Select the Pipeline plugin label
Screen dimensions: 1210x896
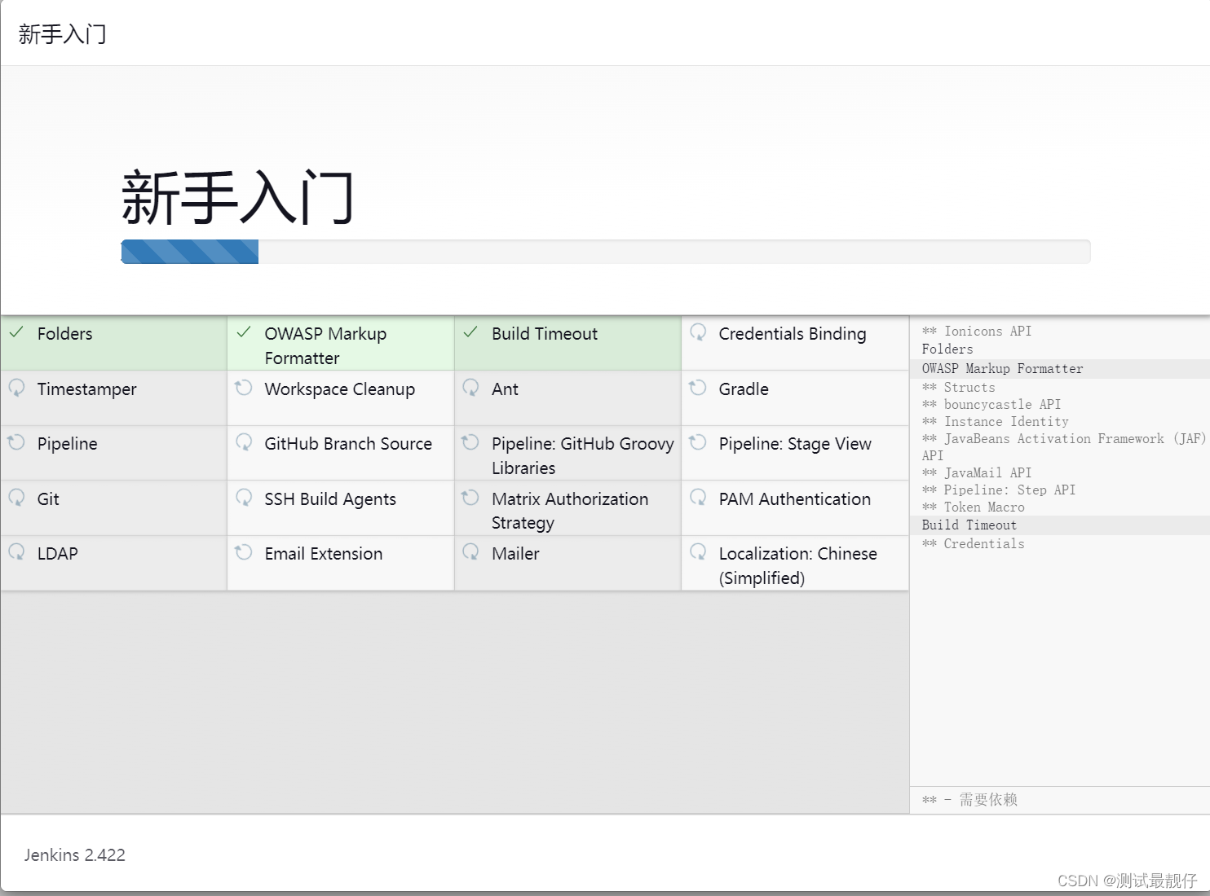click(68, 444)
